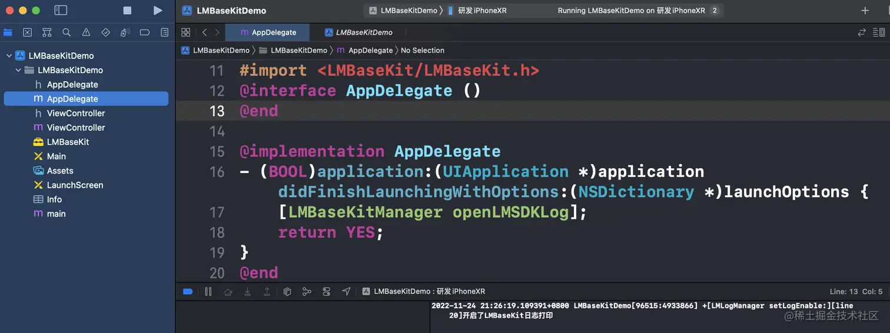The width and height of the screenshot is (890, 333).
Task: Open the No Selection jump bar menu
Action: (423, 51)
